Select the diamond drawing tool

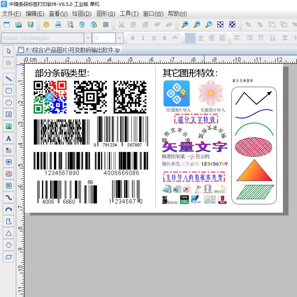click(9, 245)
